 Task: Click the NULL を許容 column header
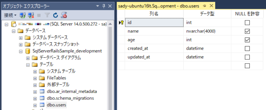click(247, 14)
